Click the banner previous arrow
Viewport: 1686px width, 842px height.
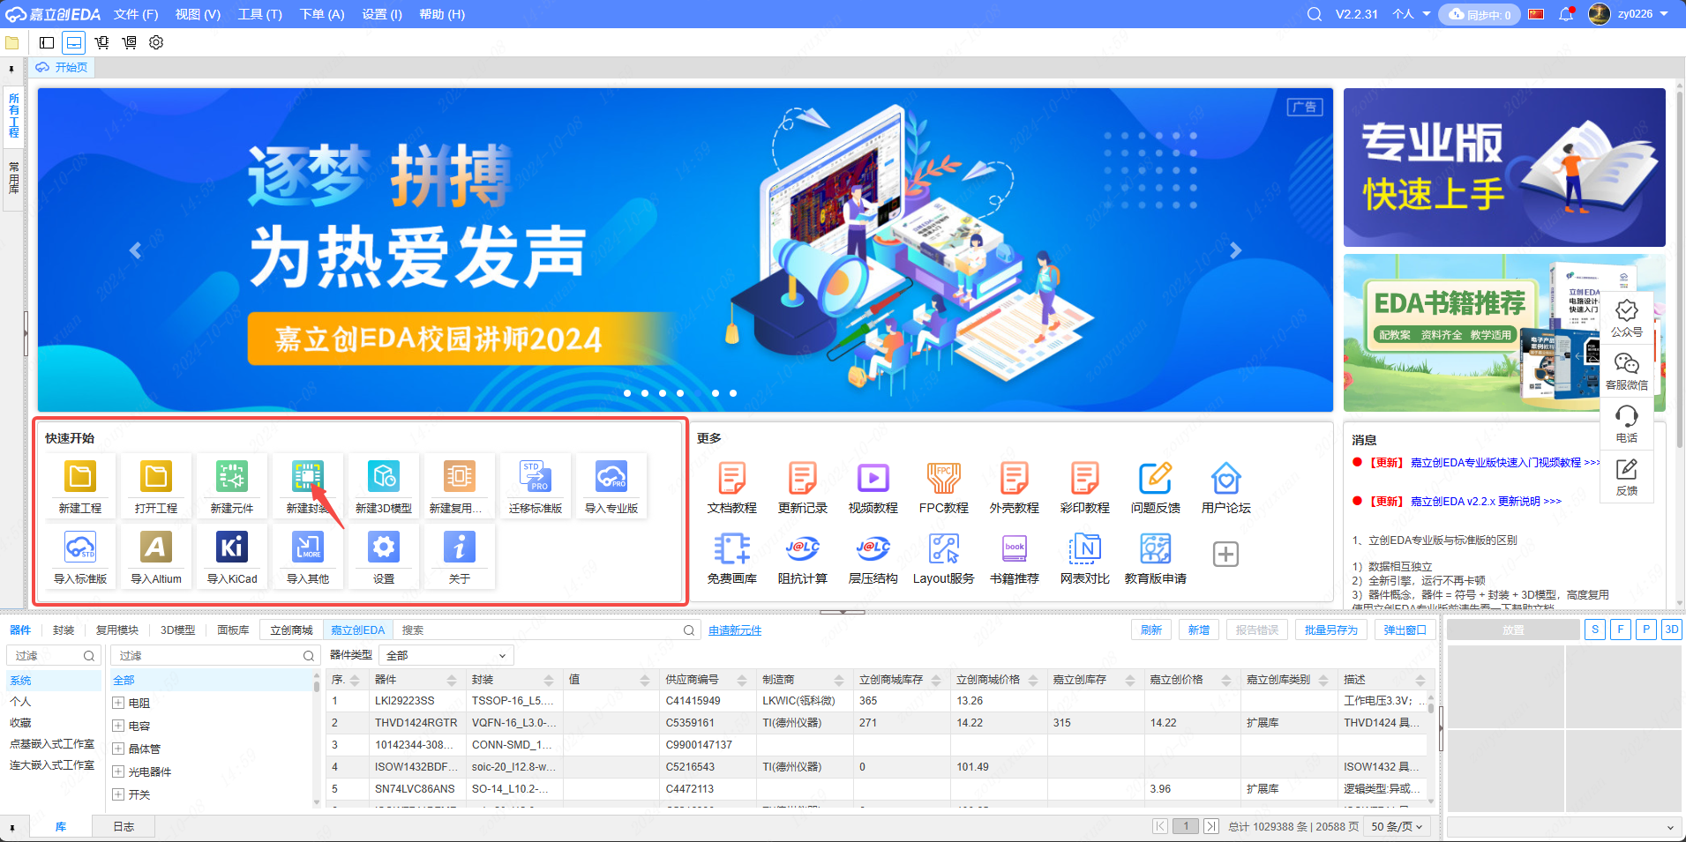click(x=135, y=250)
